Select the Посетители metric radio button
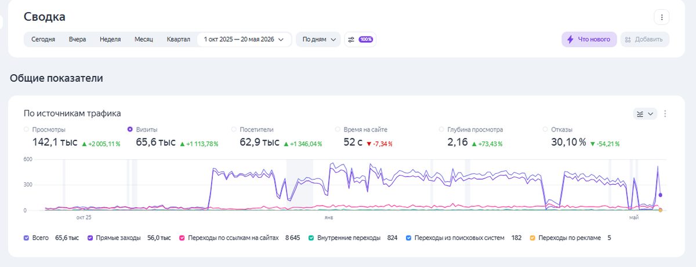 (234, 130)
